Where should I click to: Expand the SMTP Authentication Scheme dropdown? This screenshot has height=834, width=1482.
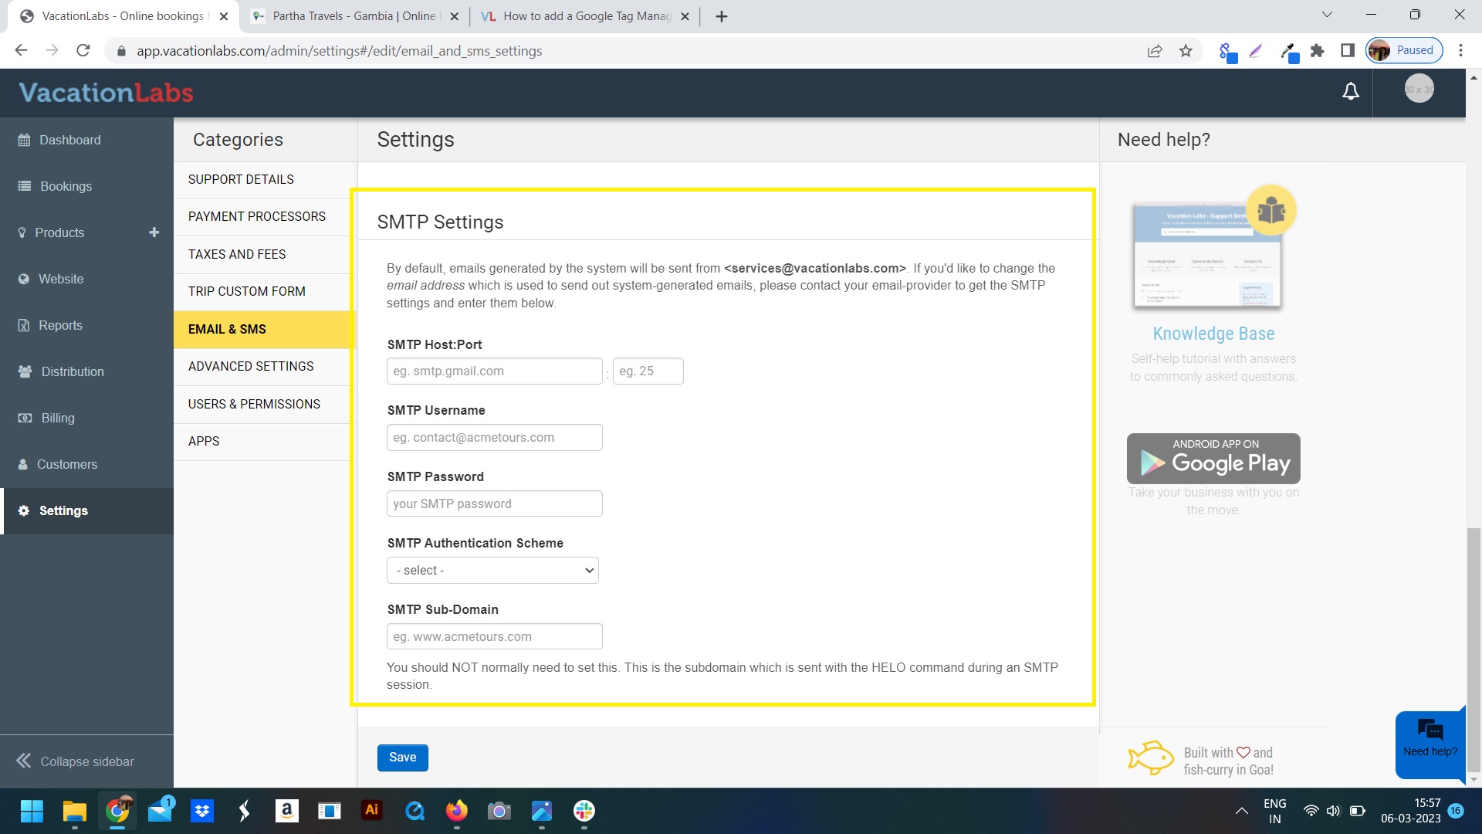pos(492,570)
